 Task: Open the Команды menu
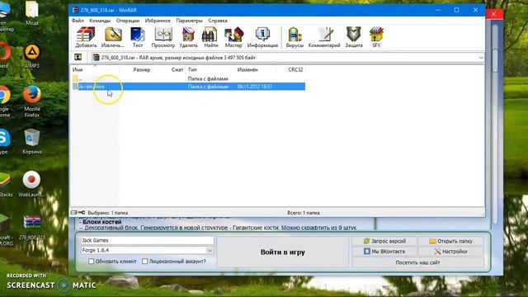[100, 21]
